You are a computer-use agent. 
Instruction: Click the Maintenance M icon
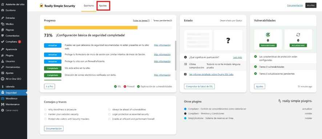3,105
